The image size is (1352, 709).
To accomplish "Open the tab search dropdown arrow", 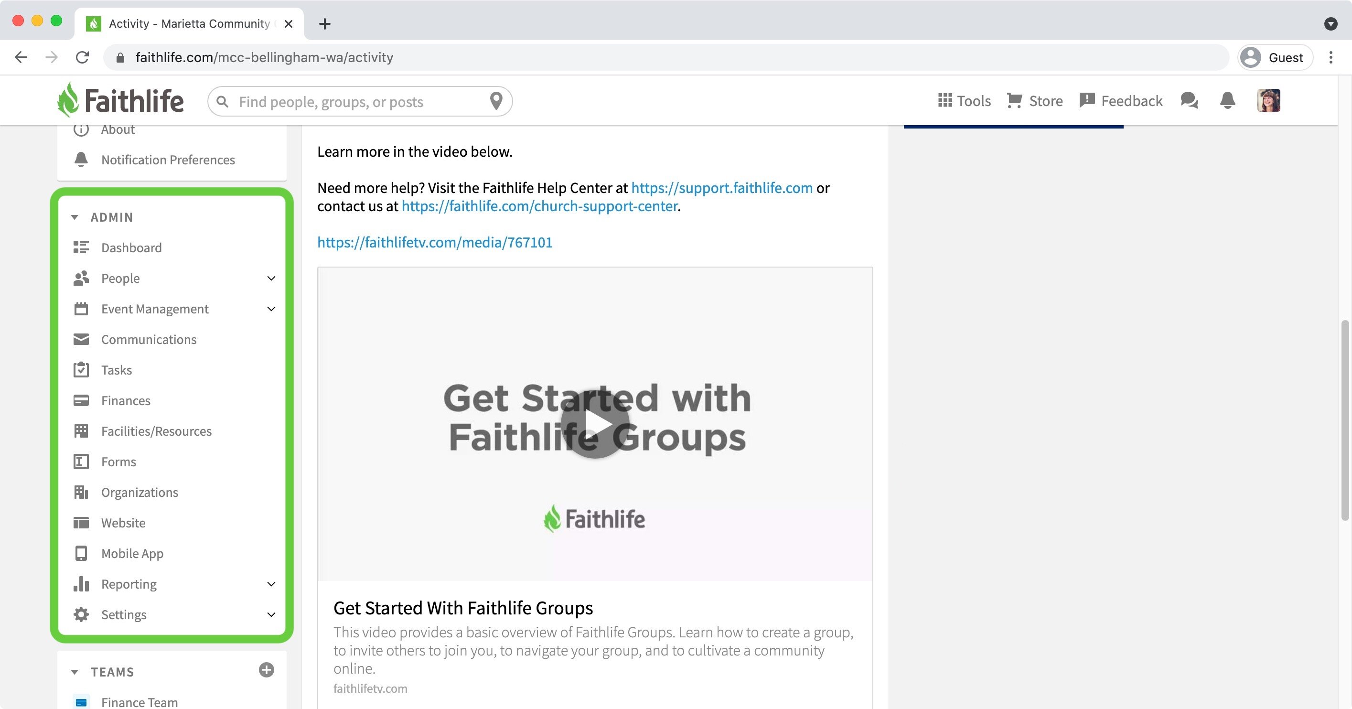I will tap(1331, 23).
